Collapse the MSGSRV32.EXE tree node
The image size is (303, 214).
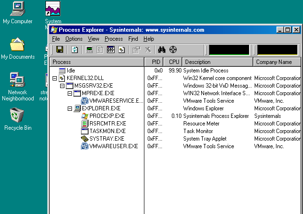click(62, 86)
